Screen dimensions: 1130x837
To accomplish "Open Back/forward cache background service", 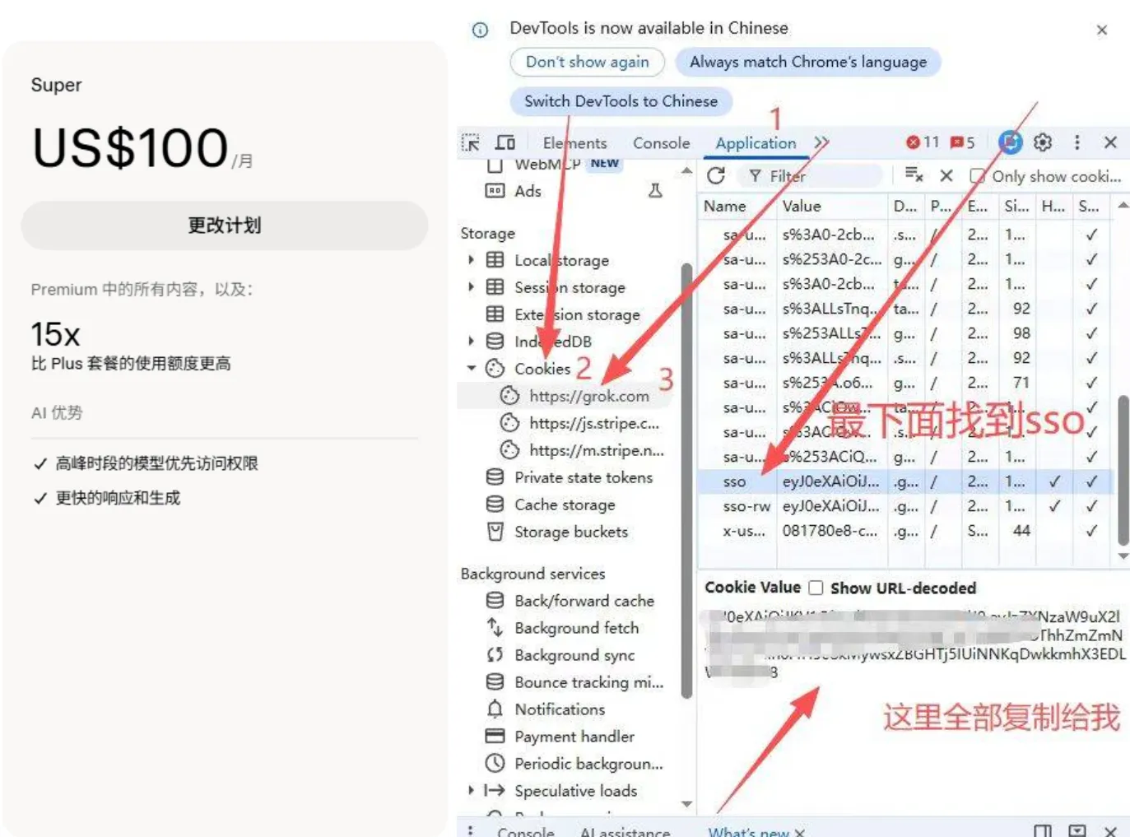I will pyautogui.click(x=571, y=601).
